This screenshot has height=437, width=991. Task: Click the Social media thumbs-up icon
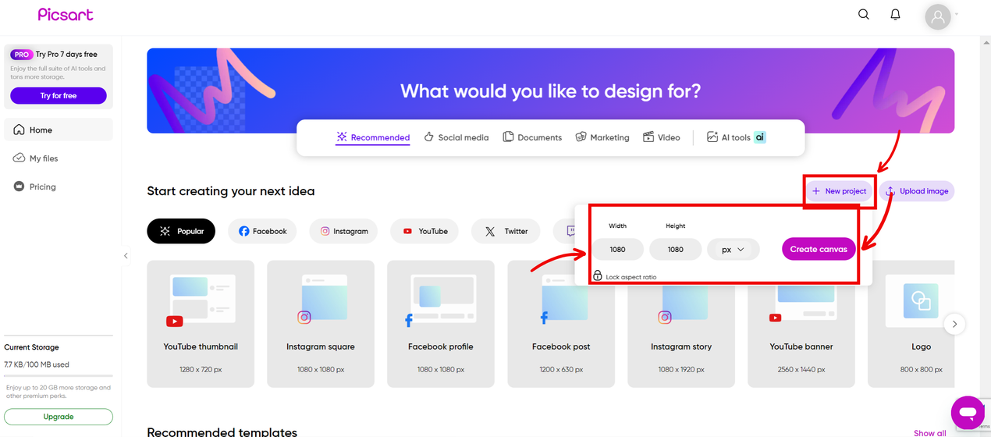point(428,137)
